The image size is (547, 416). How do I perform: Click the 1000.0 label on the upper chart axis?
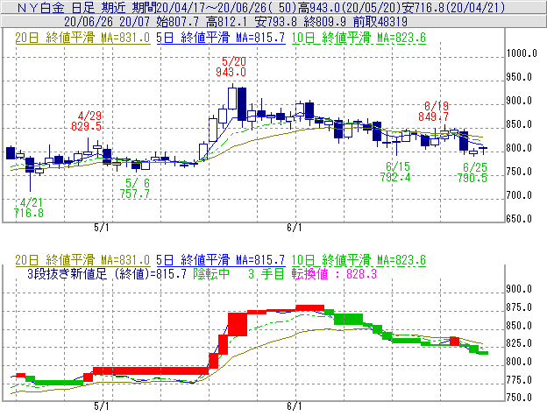522,53
